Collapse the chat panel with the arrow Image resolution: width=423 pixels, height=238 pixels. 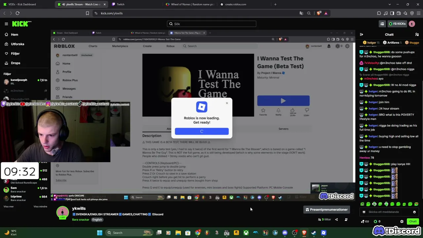point(362,34)
